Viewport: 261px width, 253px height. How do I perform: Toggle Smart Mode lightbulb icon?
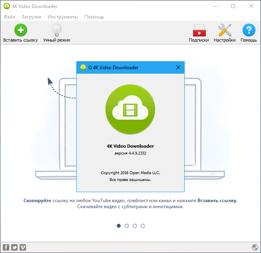tap(57, 30)
